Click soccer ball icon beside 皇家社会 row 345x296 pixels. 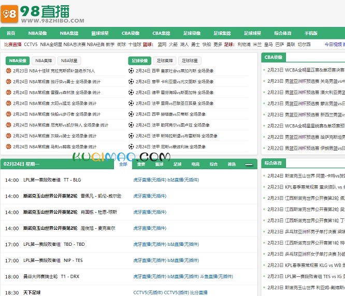131,71
